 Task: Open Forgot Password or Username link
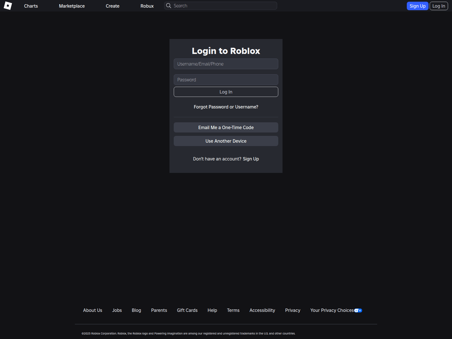tap(226, 107)
